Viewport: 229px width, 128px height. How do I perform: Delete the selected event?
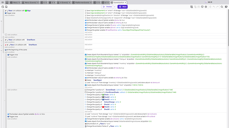210,7
